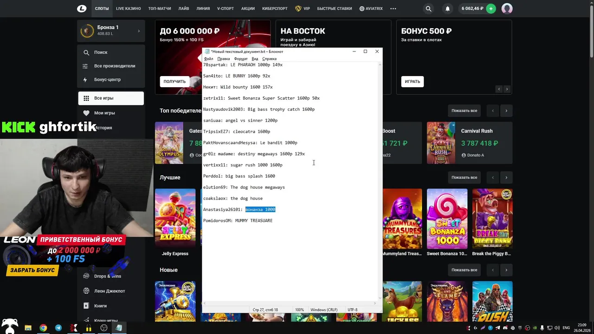
Task: Open the AVIATRIX tab
Action: tap(371, 8)
